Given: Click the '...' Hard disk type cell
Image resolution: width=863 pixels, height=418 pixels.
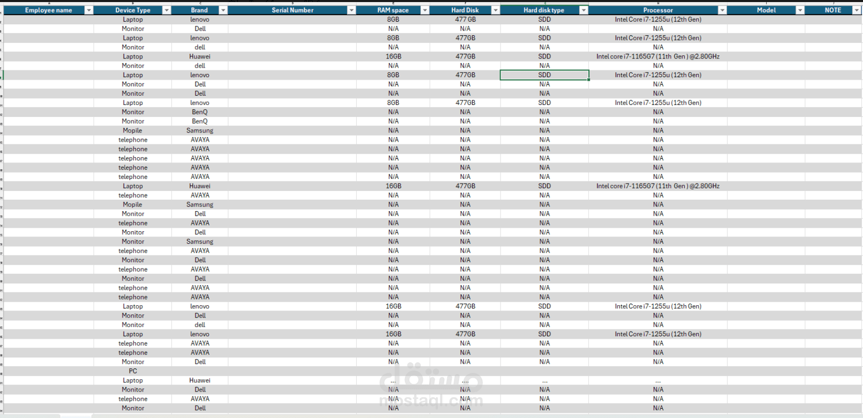Looking at the screenshot, I should coord(544,381).
